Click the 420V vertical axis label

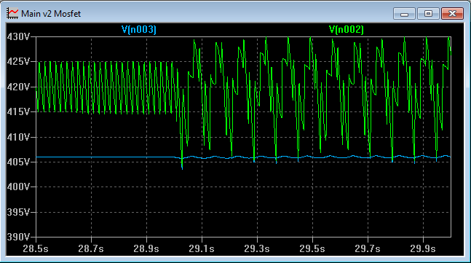click(18, 87)
